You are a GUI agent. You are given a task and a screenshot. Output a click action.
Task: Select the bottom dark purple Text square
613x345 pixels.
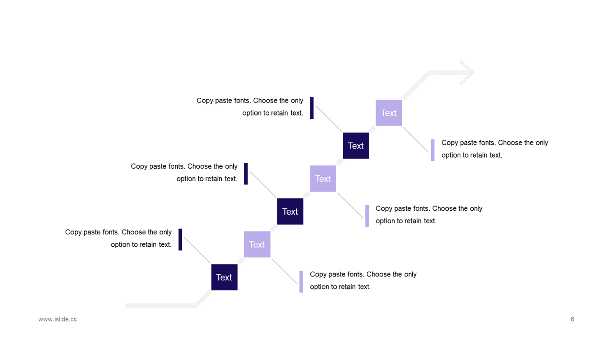pyautogui.click(x=224, y=277)
